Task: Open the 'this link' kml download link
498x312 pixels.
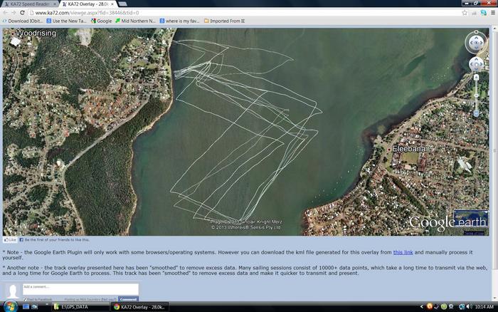Action: point(403,253)
